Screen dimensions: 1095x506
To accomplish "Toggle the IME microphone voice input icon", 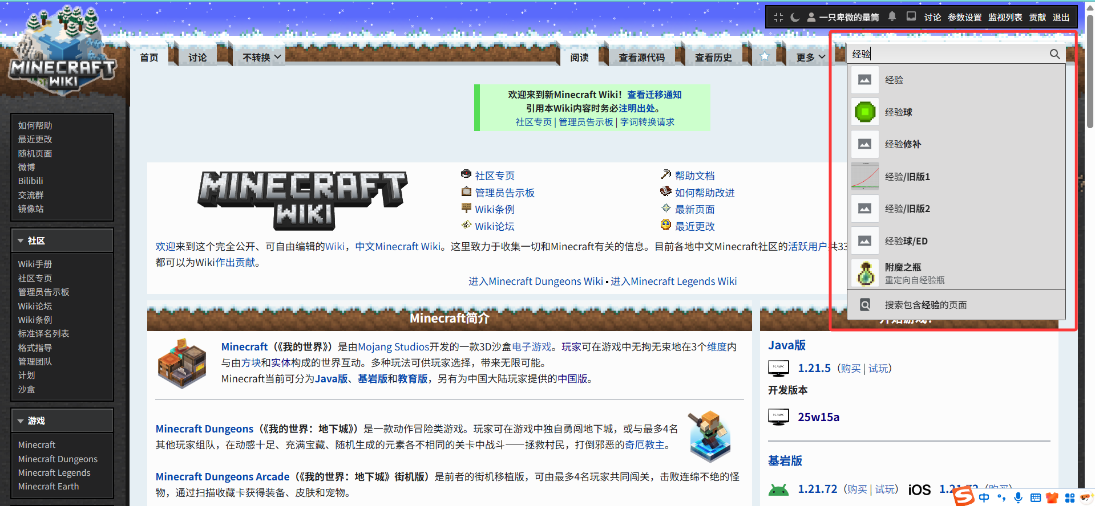I will 1018,497.
